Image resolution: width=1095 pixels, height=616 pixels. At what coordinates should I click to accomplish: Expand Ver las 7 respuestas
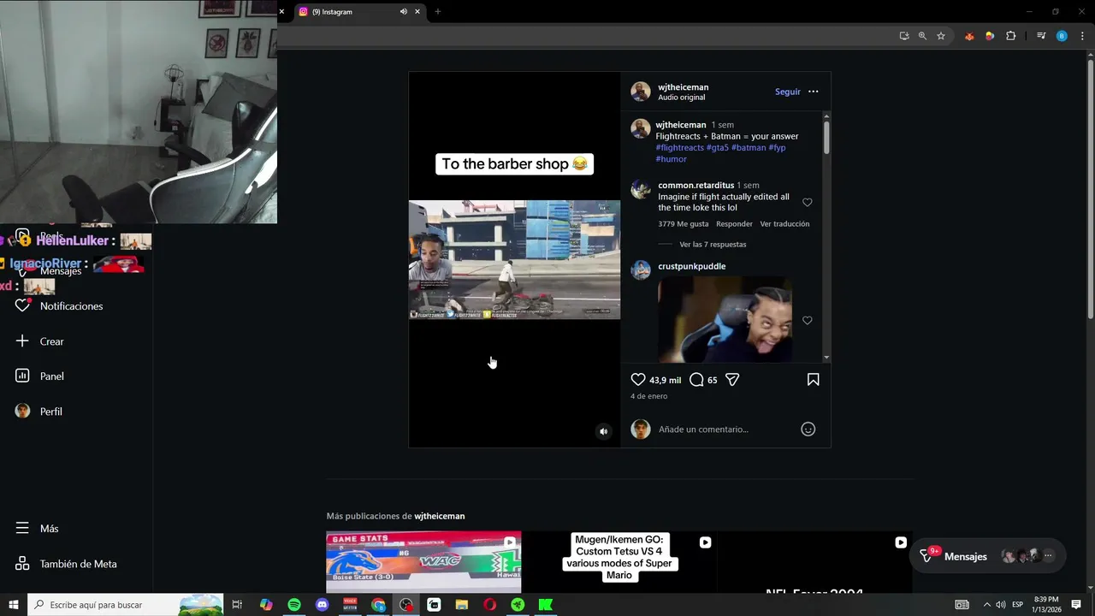pos(713,245)
